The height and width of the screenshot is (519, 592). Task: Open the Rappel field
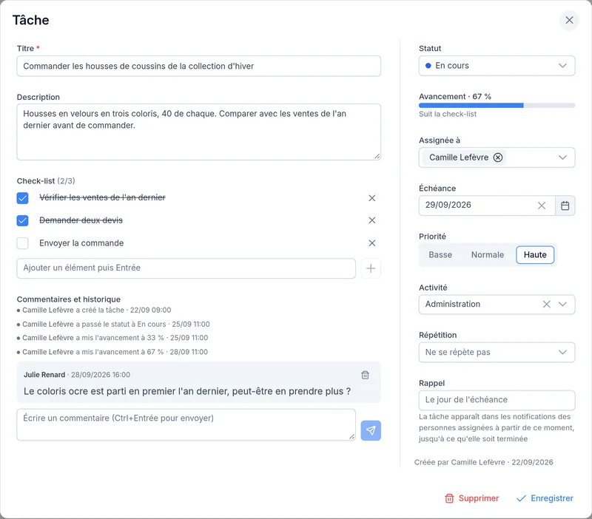click(497, 400)
